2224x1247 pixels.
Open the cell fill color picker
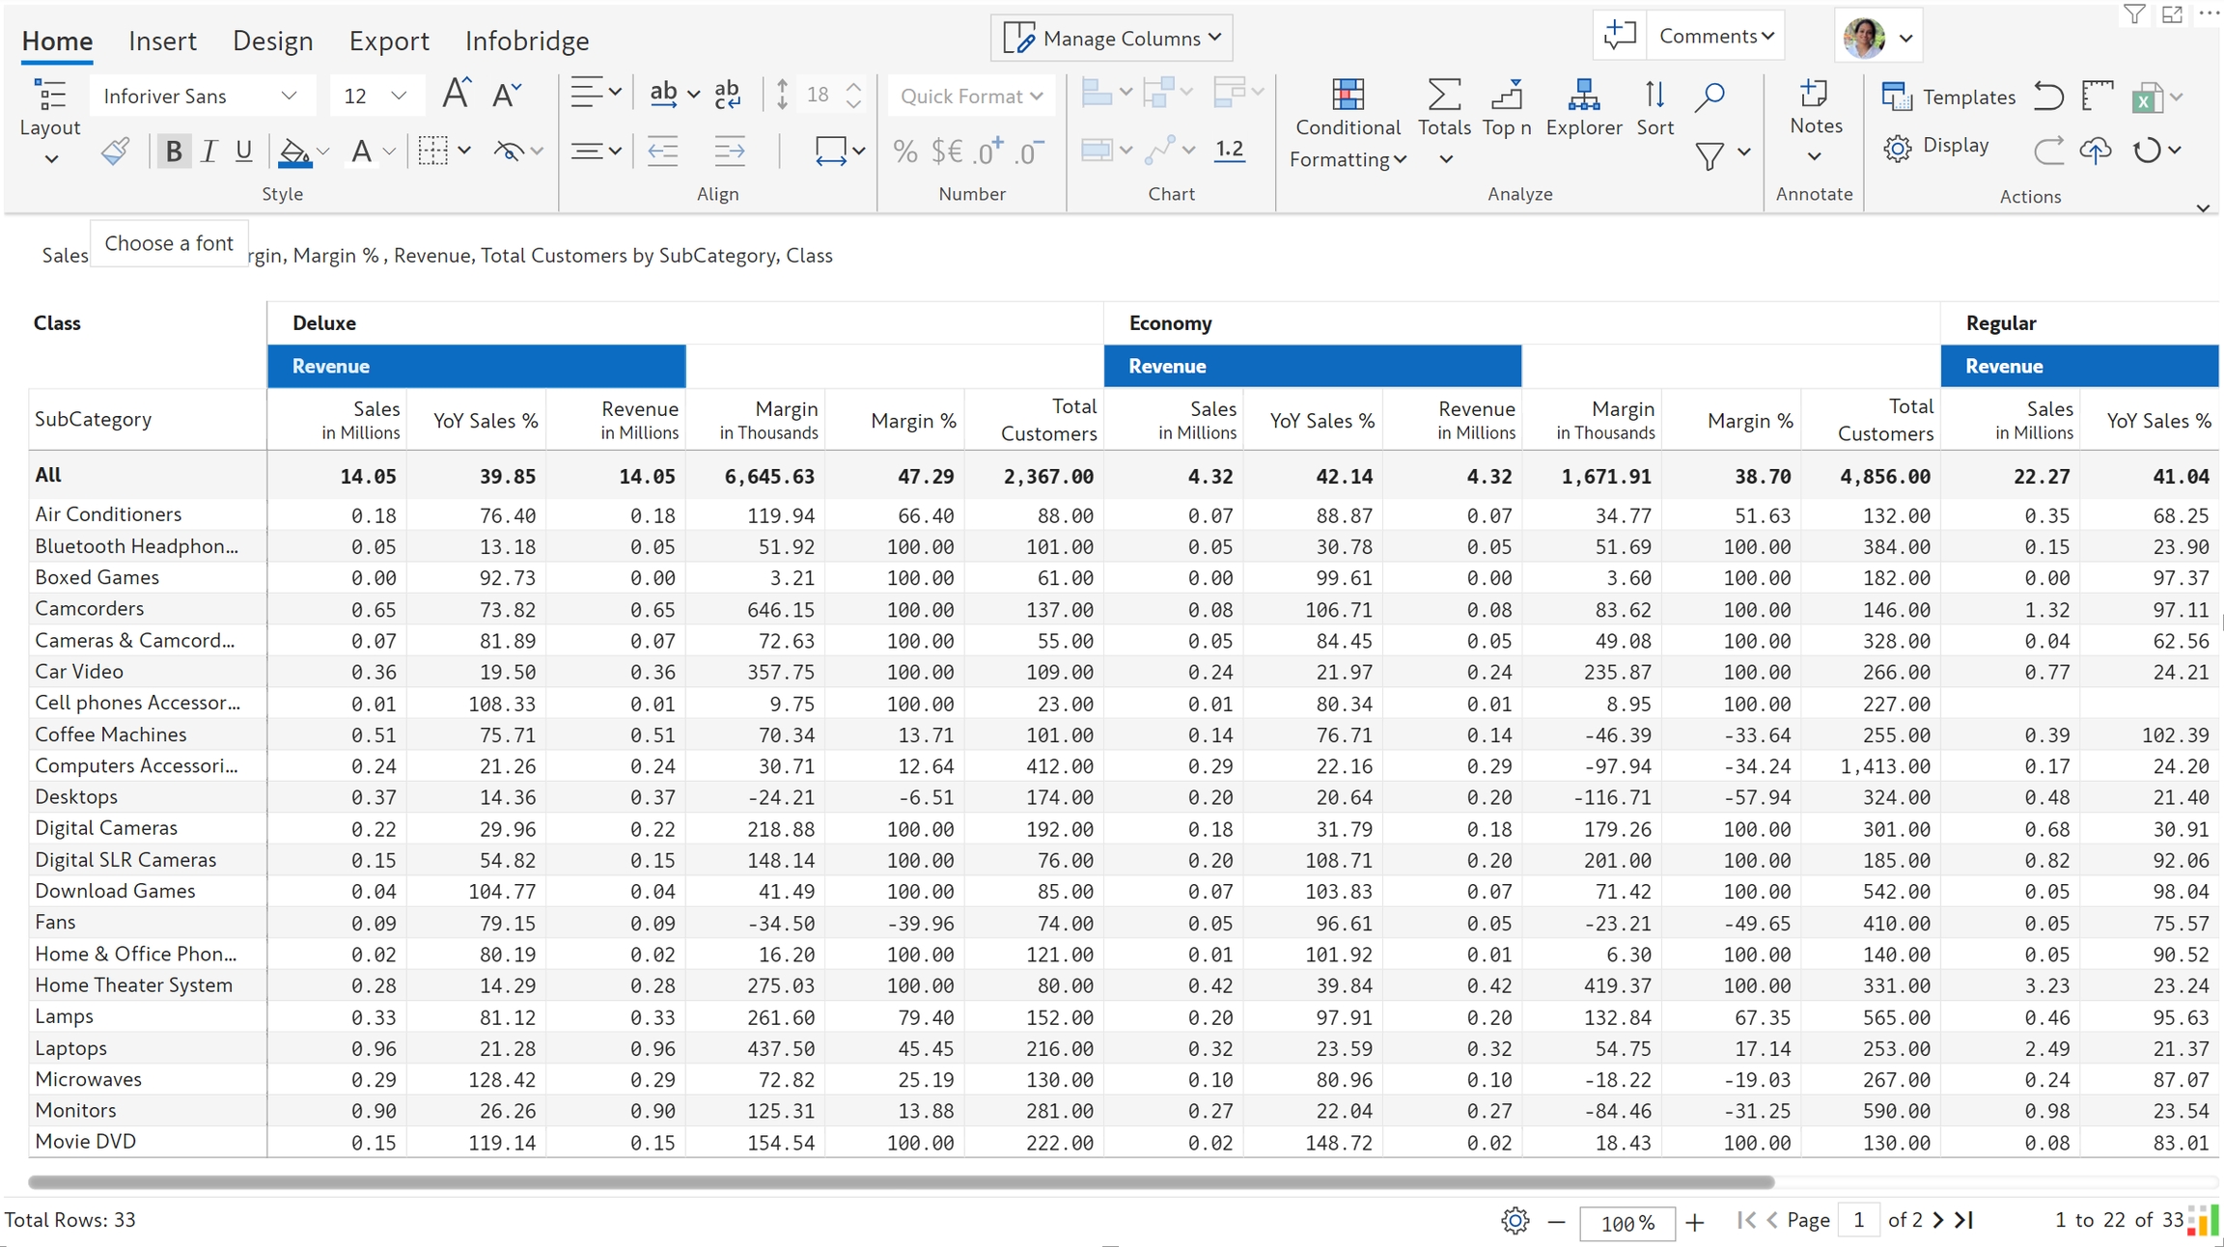click(x=294, y=152)
